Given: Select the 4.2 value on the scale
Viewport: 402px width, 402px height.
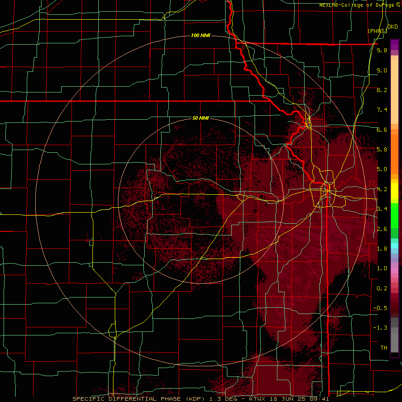Looking at the screenshot, I should click(x=382, y=189).
